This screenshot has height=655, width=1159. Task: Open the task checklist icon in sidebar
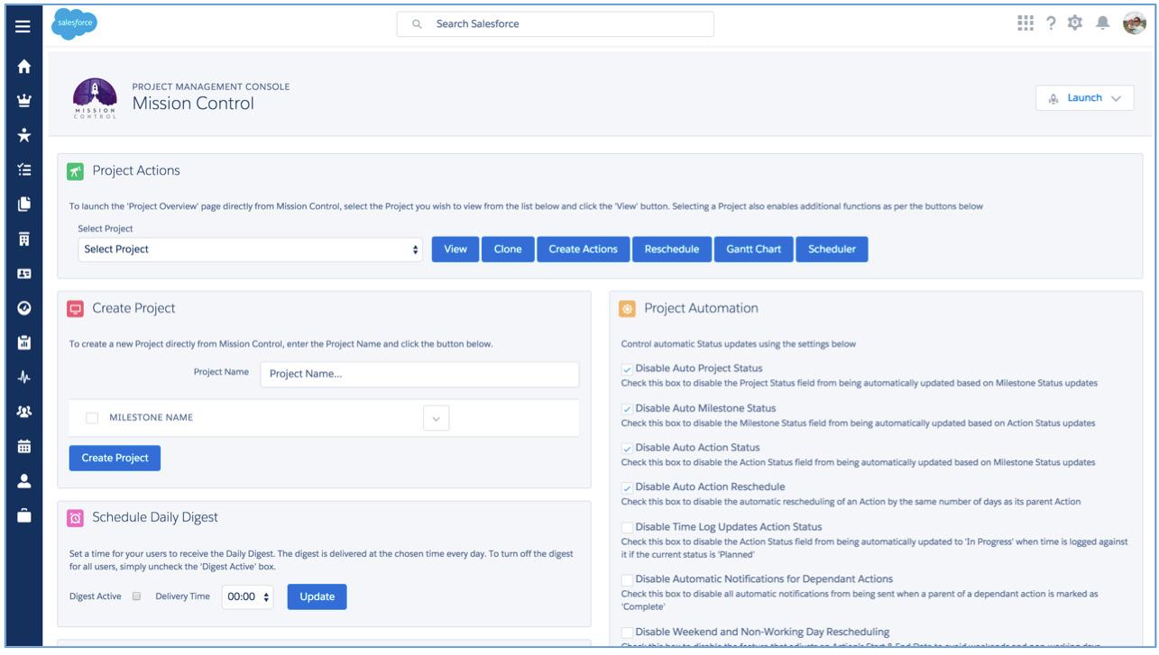(x=23, y=169)
